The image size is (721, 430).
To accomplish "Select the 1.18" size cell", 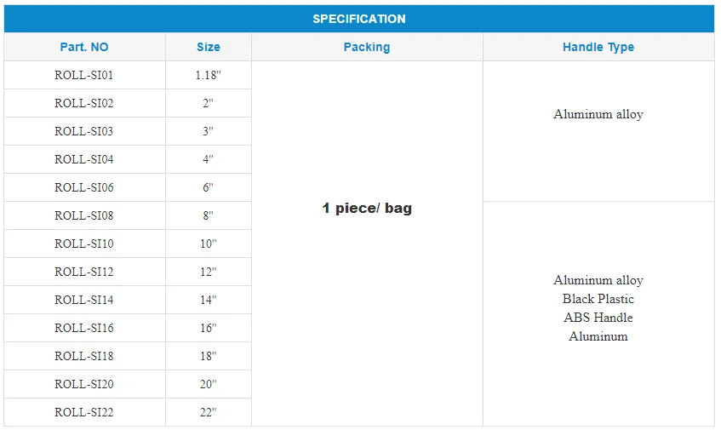I will [x=208, y=75].
